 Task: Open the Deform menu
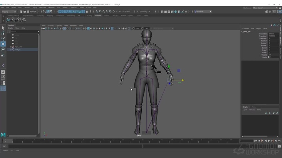[x=65, y=8]
